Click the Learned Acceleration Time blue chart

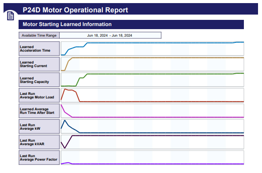[x=152, y=49]
